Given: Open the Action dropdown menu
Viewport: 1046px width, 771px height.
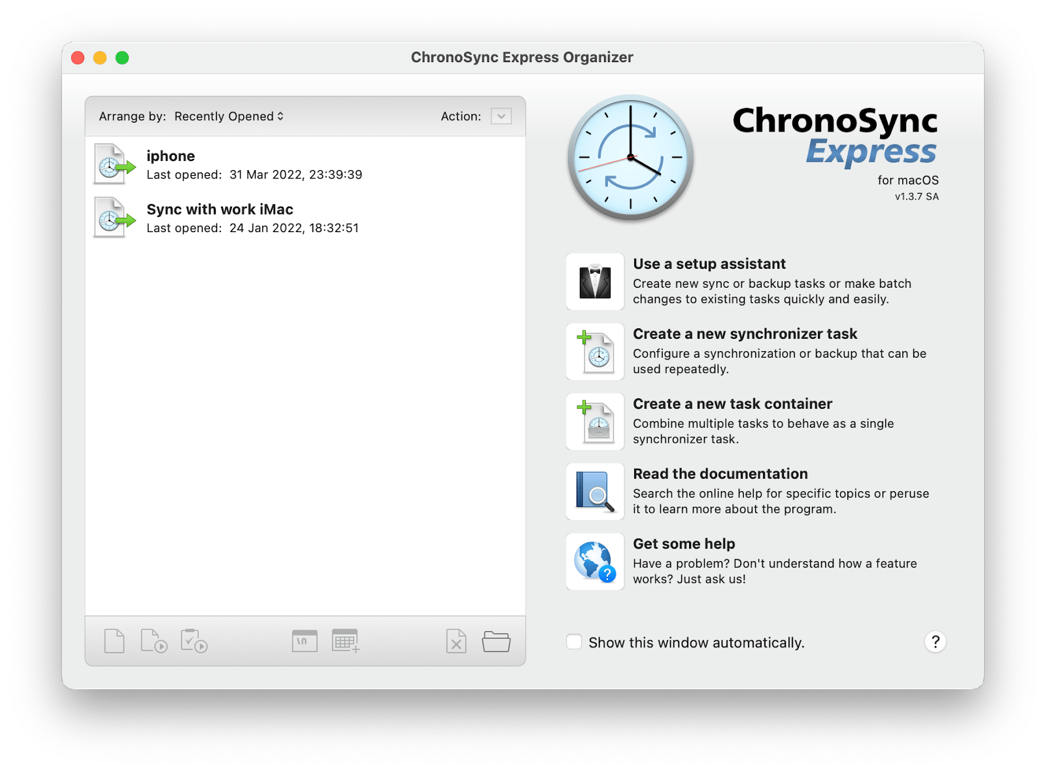Looking at the screenshot, I should coord(501,116).
